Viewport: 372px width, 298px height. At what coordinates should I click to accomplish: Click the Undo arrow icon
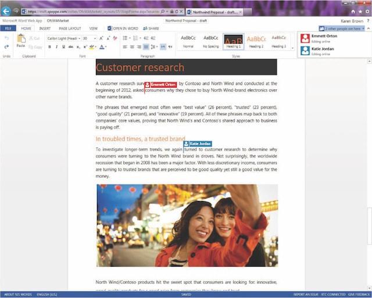(6, 38)
